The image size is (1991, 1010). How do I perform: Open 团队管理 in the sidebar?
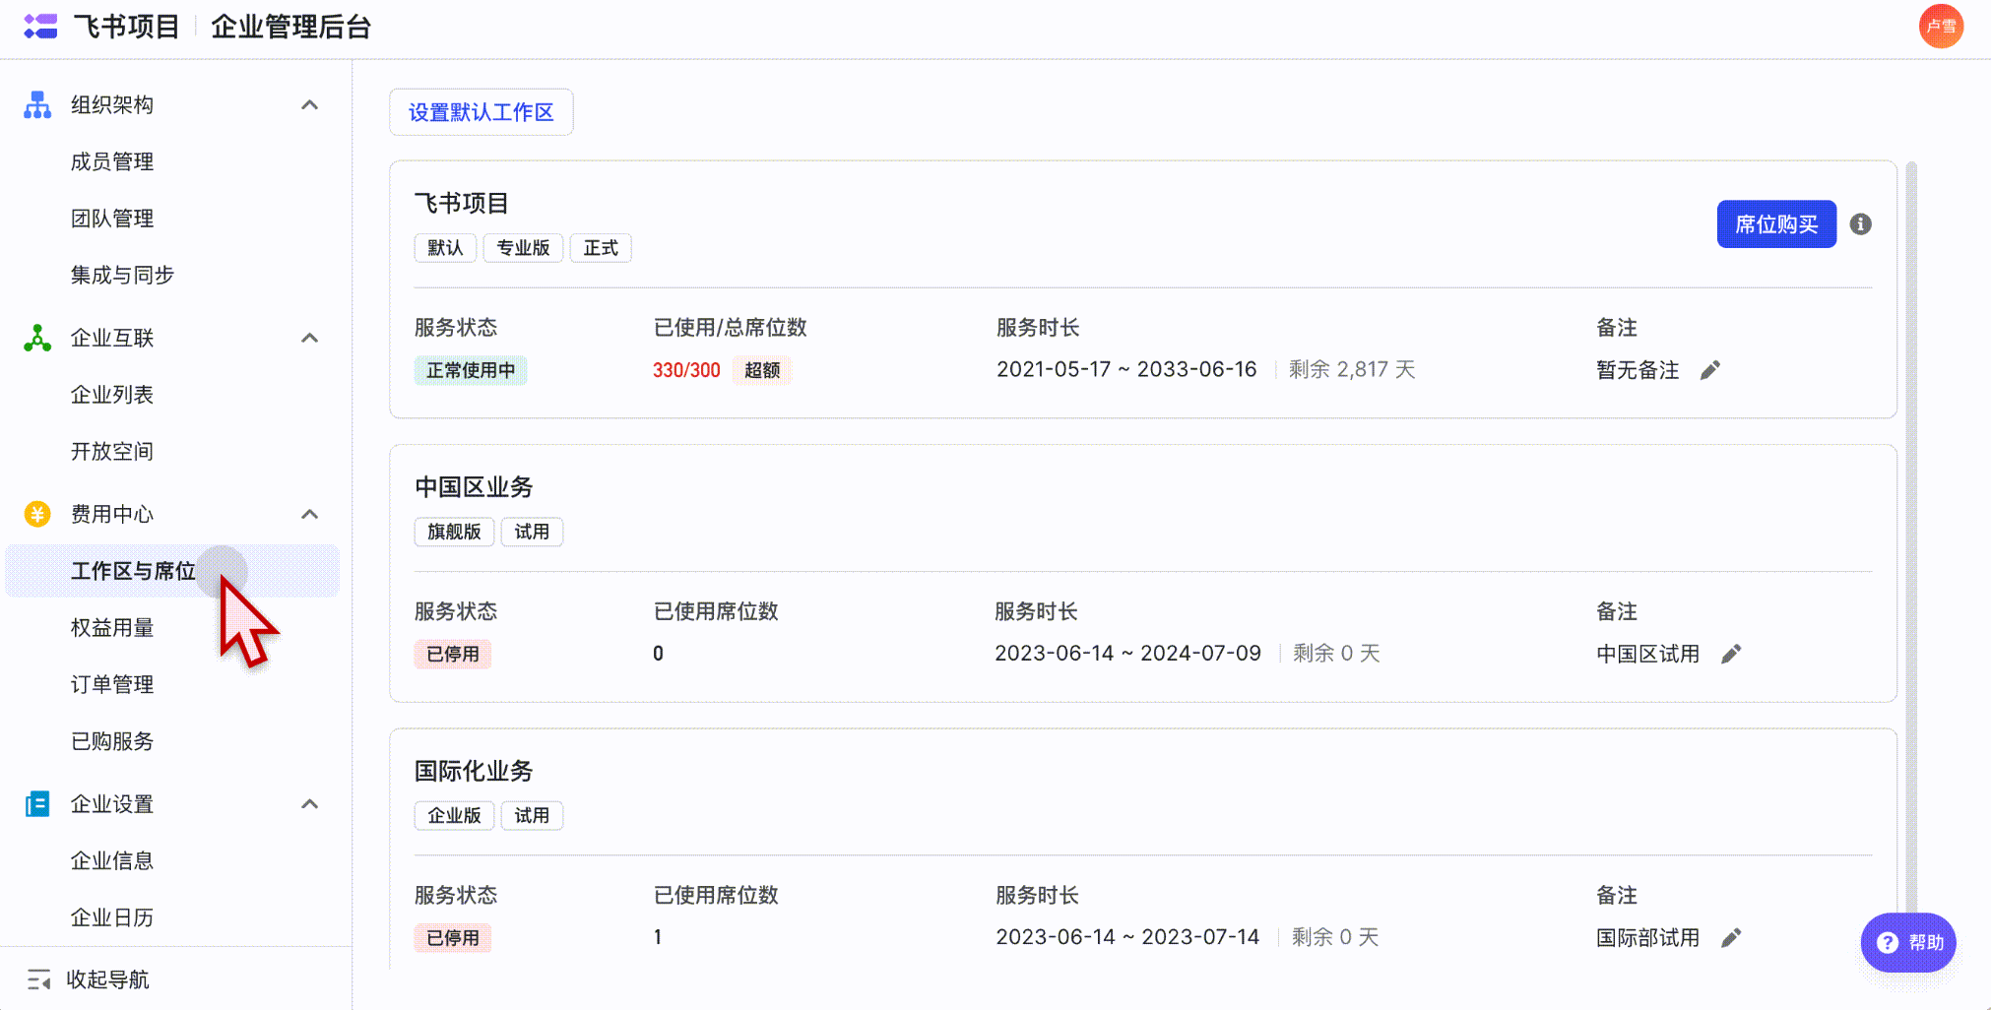click(x=112, y=219)
